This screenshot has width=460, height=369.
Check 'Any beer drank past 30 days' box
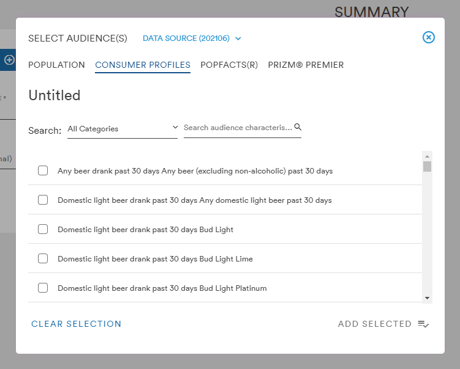[43, 170]
